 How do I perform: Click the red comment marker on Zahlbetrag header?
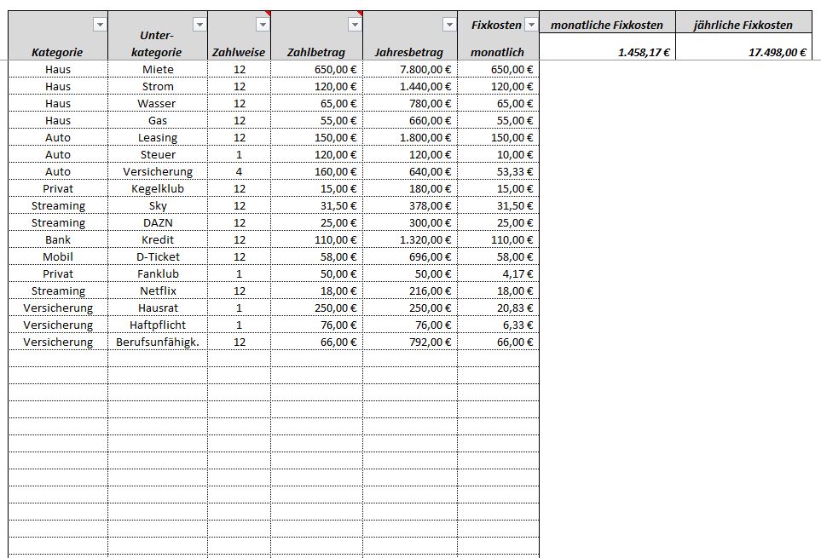tap(360, 14)
